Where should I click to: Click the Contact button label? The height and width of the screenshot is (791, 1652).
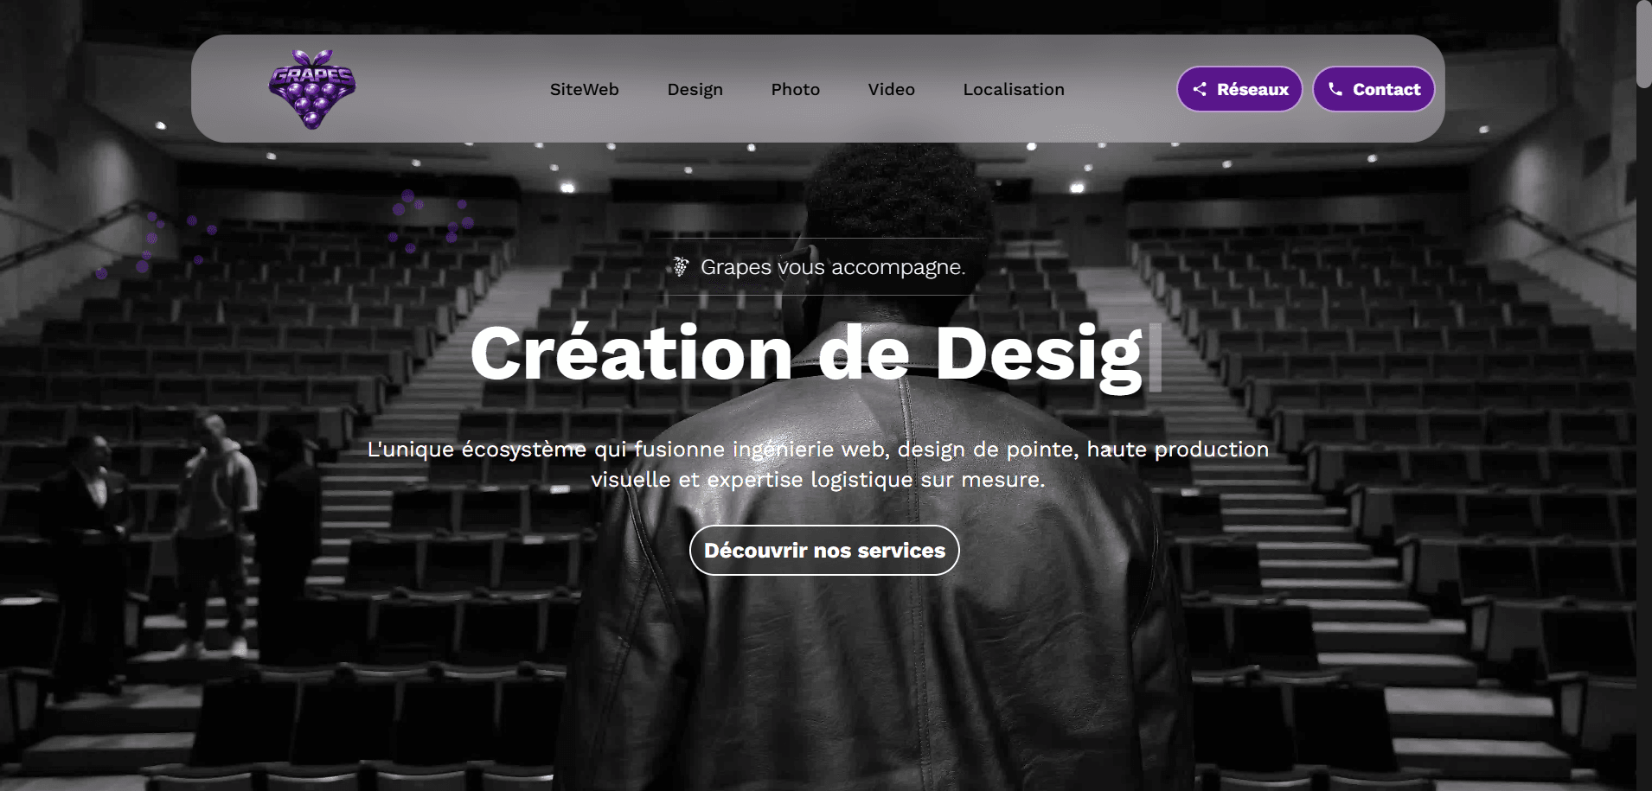point(1386,89)
